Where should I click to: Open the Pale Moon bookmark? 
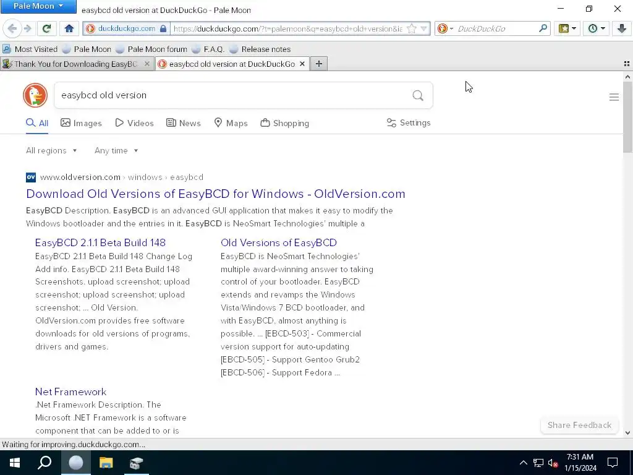click(87, 49)
